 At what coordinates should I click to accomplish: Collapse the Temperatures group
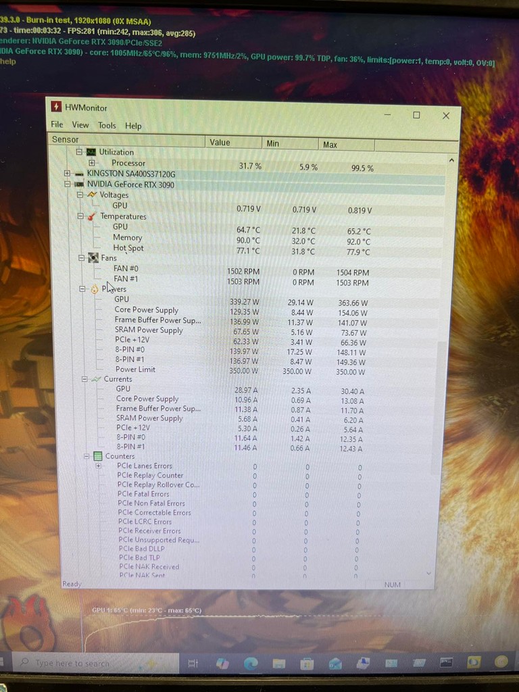80,216
